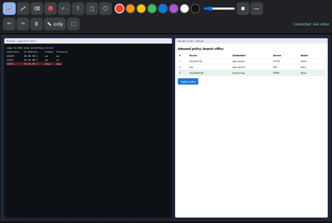The width and height of the screenshot is (332, 223).
Task: Click the Gi0/2 row in the terminal
Action: click(34, 64)
